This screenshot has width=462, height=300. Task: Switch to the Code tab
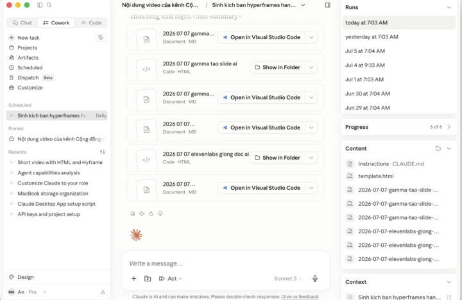pos(91,22)
